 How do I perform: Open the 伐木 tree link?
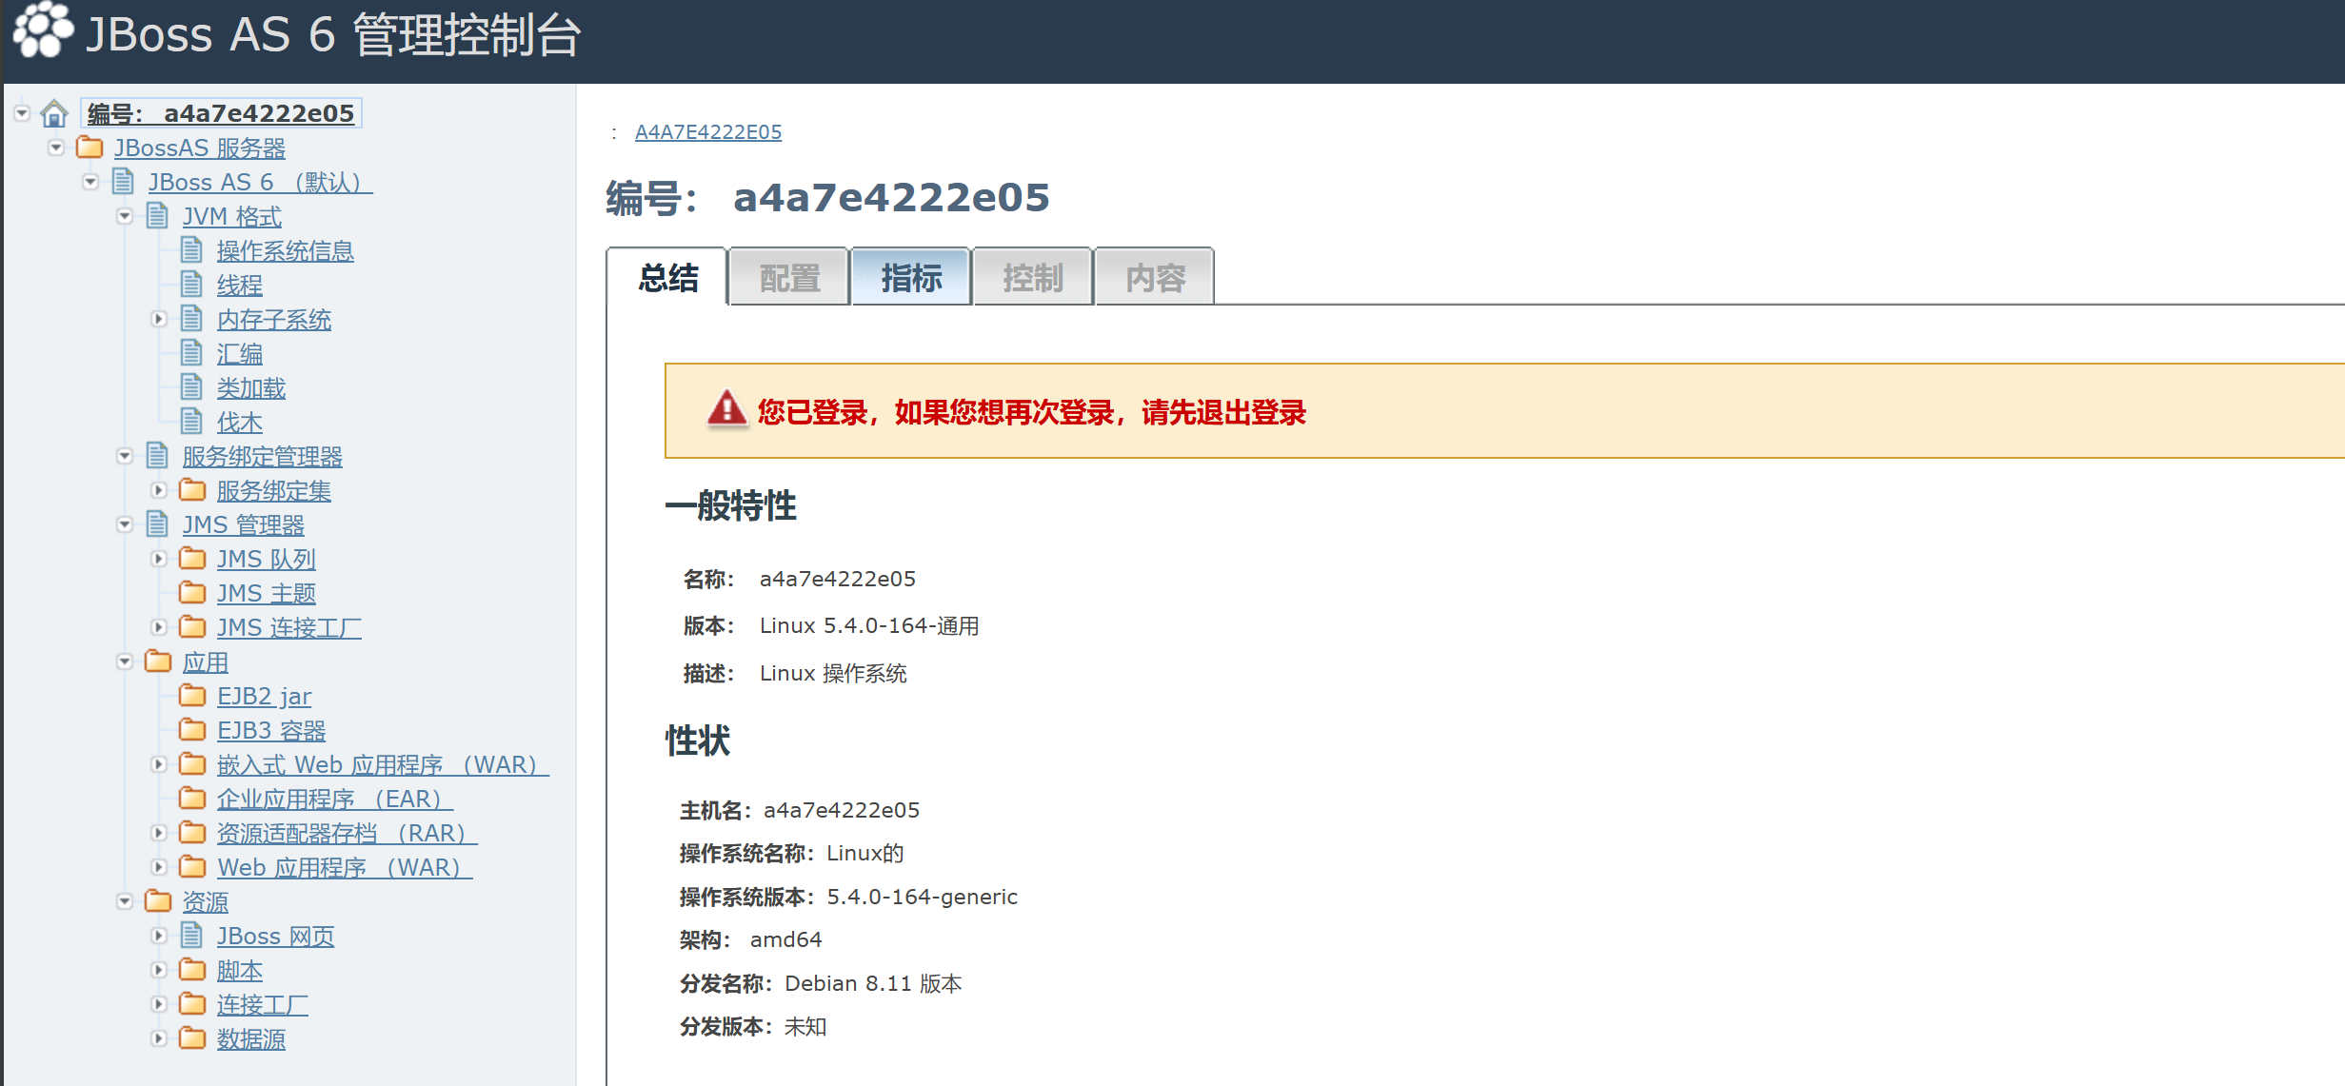240,423
